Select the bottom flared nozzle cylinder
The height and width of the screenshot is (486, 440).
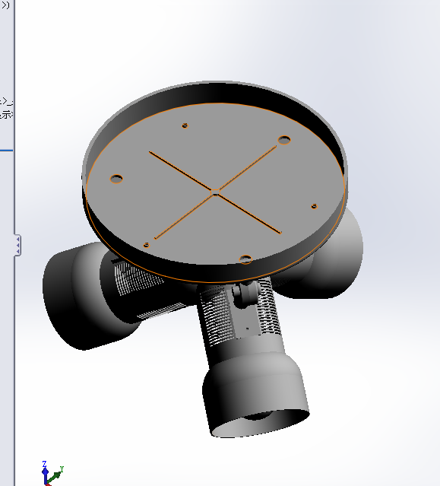[255, 394]
